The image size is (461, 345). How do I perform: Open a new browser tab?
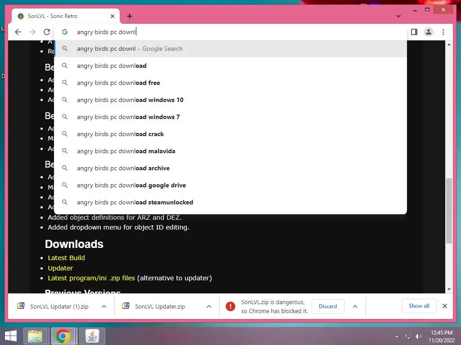(130, 16)
